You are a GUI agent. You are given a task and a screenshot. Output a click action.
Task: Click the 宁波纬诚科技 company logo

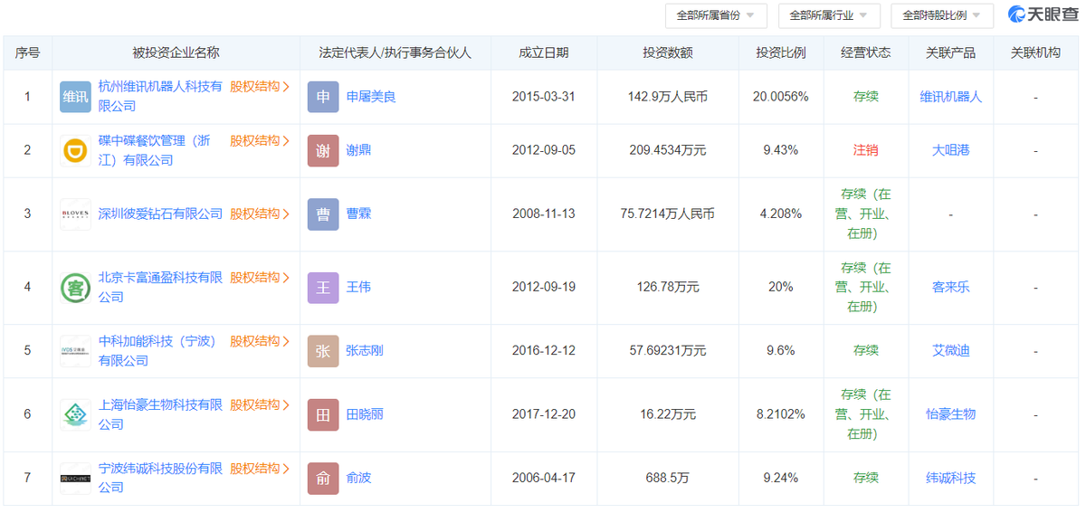click(x=75, y=478)
